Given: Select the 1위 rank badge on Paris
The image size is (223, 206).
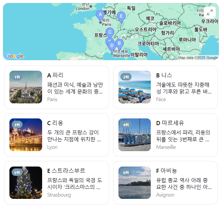Looking at the screenshot, I should (x=17, y=77).
